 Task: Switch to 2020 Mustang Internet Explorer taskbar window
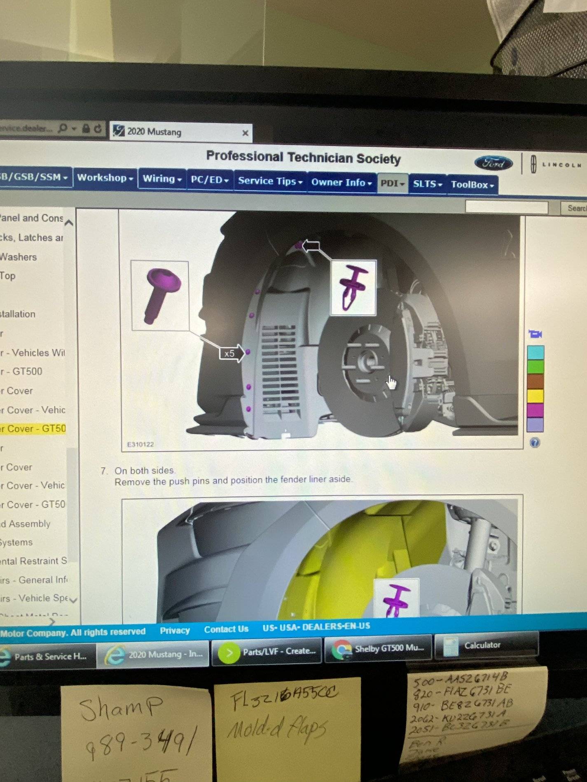tap(153, 654)
